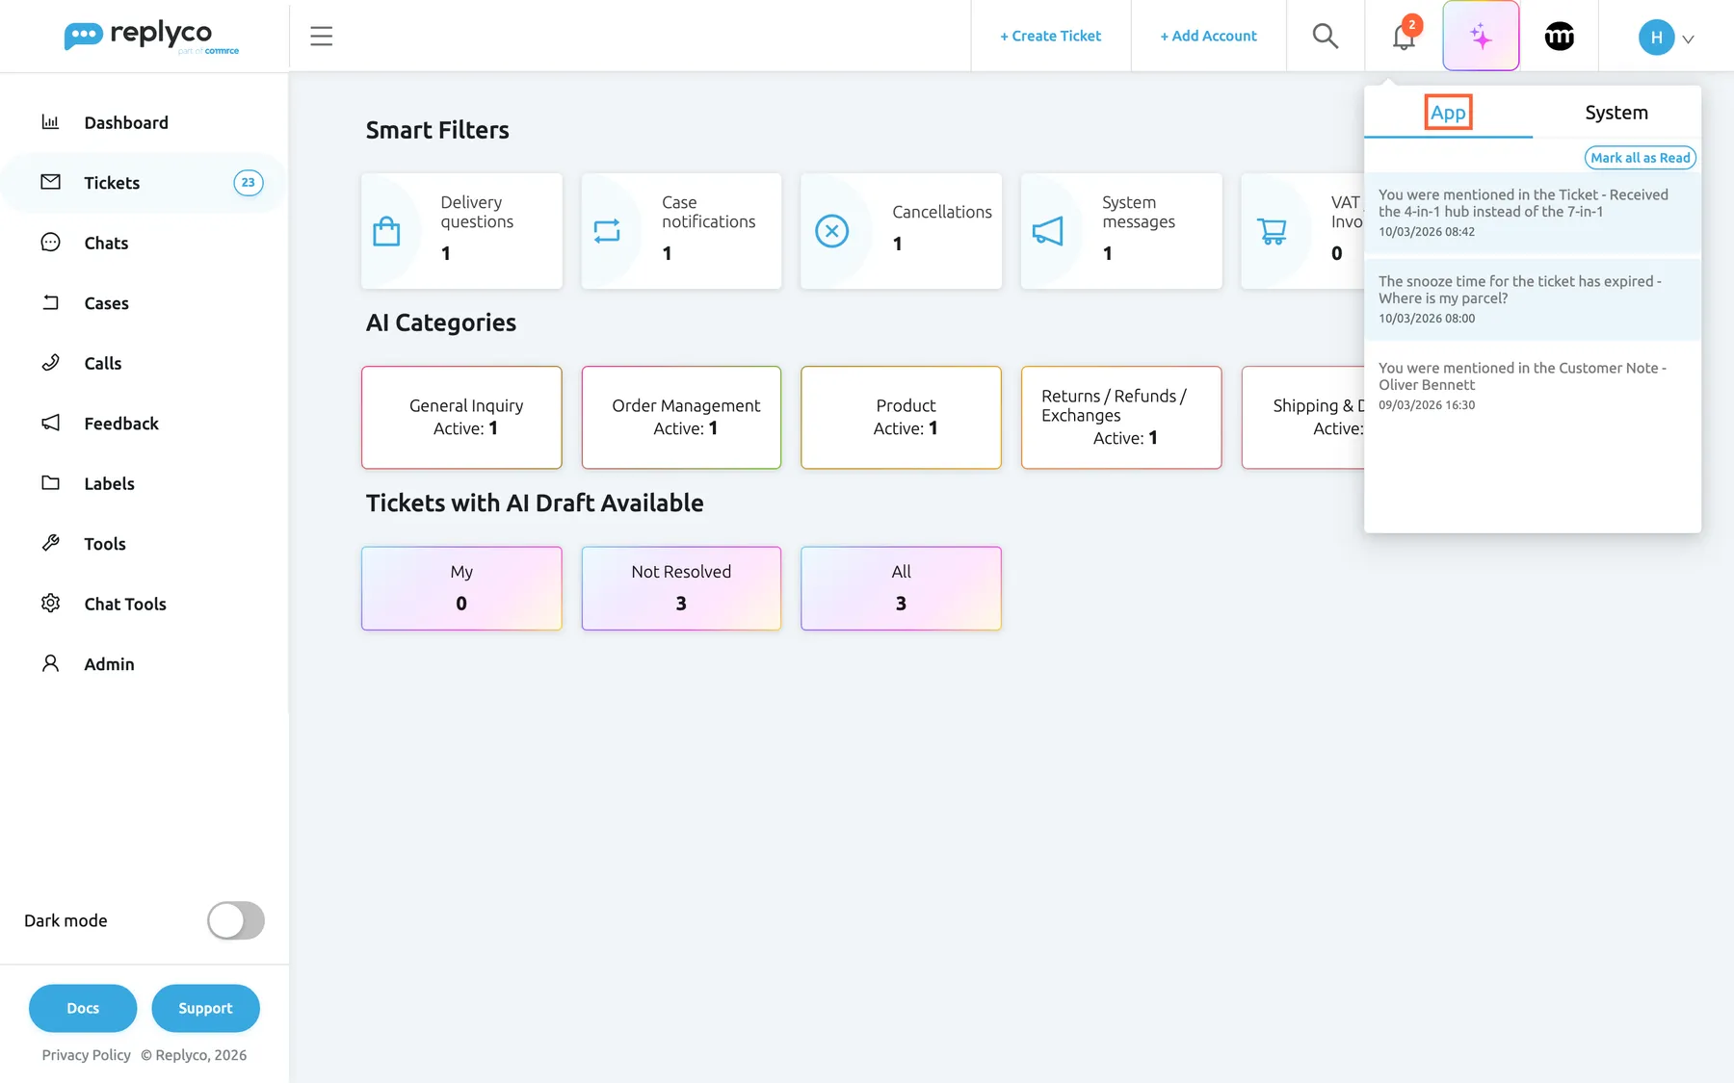The height and width of the screenshot is (1083, 1734).
Task: Click the Admin person icon in sidebar
Action: coord(50,663)
